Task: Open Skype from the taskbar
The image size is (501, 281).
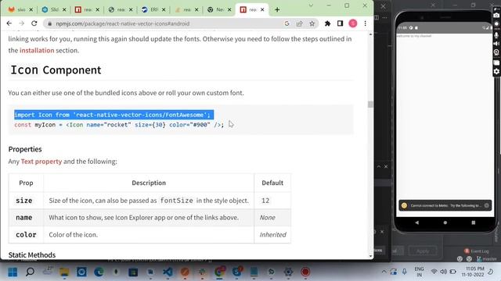Action: point(236,272)
